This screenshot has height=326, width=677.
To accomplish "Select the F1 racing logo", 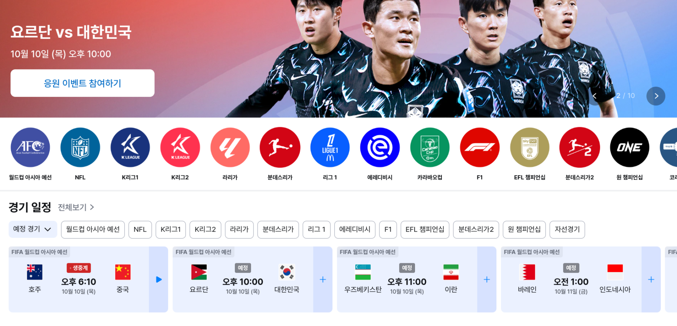I will tap(480, 147).
